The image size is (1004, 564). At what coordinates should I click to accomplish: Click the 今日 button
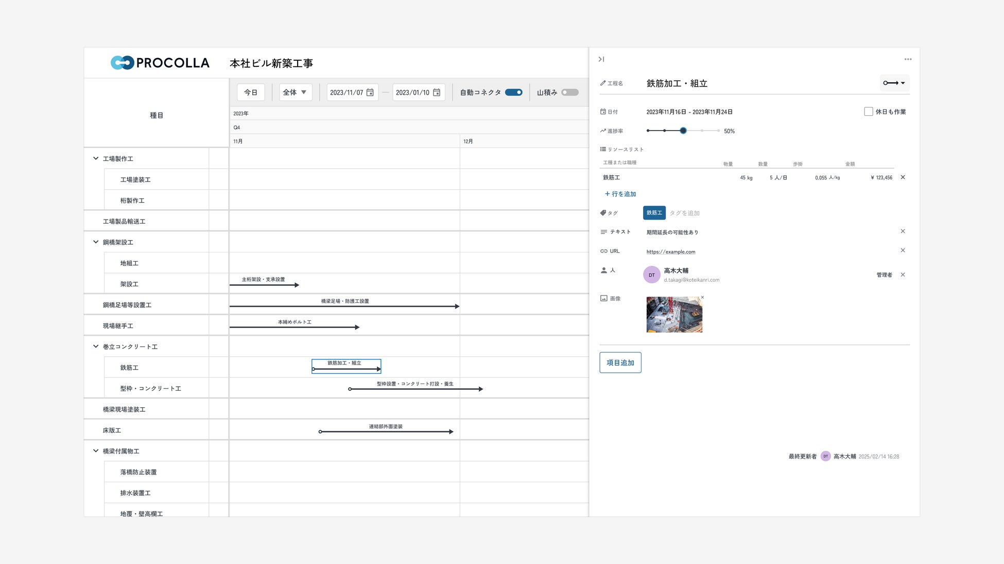251,93
